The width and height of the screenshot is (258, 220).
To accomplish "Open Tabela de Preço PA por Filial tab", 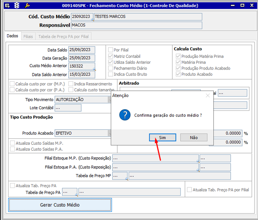I will [63, 36].
